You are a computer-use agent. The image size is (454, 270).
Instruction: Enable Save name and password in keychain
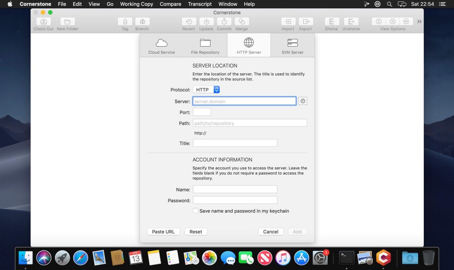tap(196, 211)
